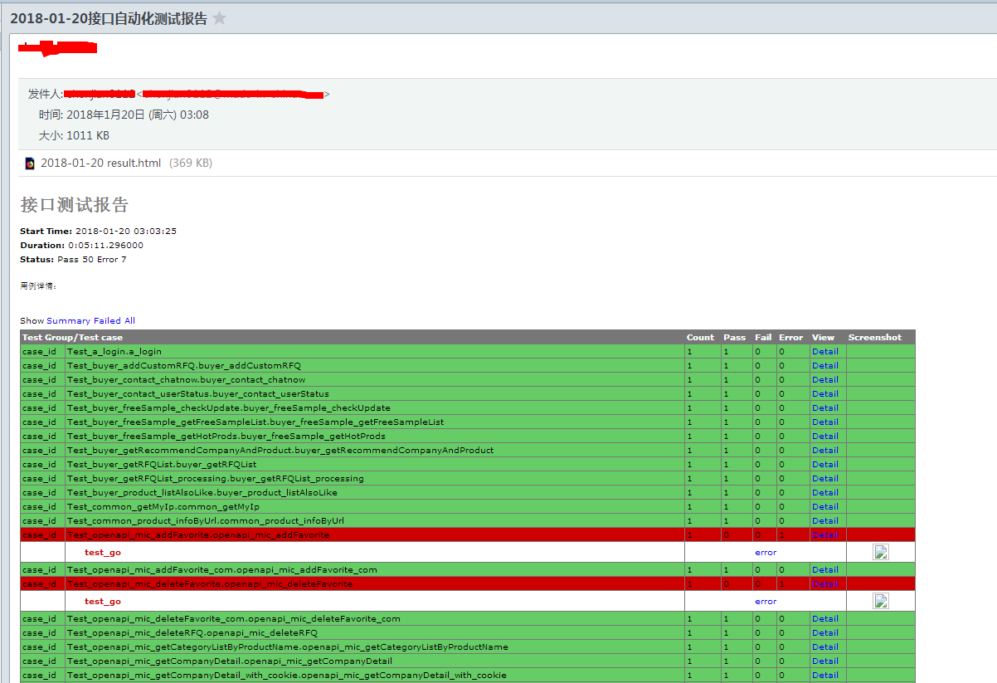Show All test cases
The height and width of the screenshot is (683, 997).
tap(129, 320)
